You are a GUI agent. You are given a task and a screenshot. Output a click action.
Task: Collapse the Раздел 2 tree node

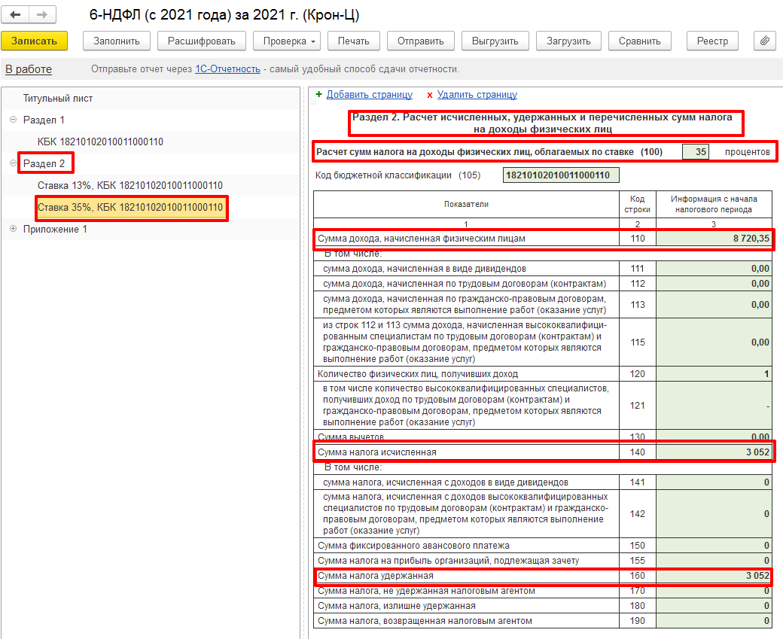point(13,163)
